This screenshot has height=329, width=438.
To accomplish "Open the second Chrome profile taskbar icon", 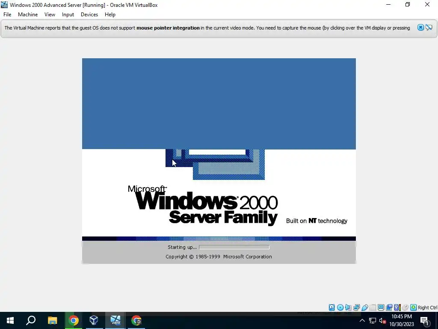I will [x=136, y=320].
